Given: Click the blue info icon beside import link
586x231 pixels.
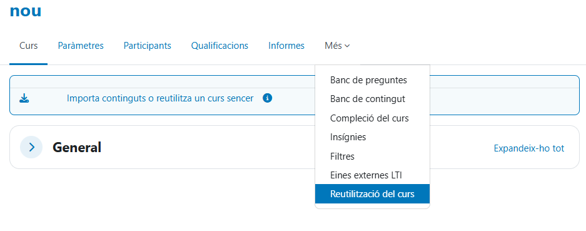Looking at the screenshot, I should 267,98.
